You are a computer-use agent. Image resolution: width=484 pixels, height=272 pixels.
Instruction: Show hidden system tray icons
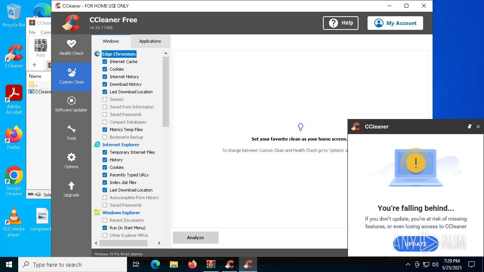[x=408, y=264]
